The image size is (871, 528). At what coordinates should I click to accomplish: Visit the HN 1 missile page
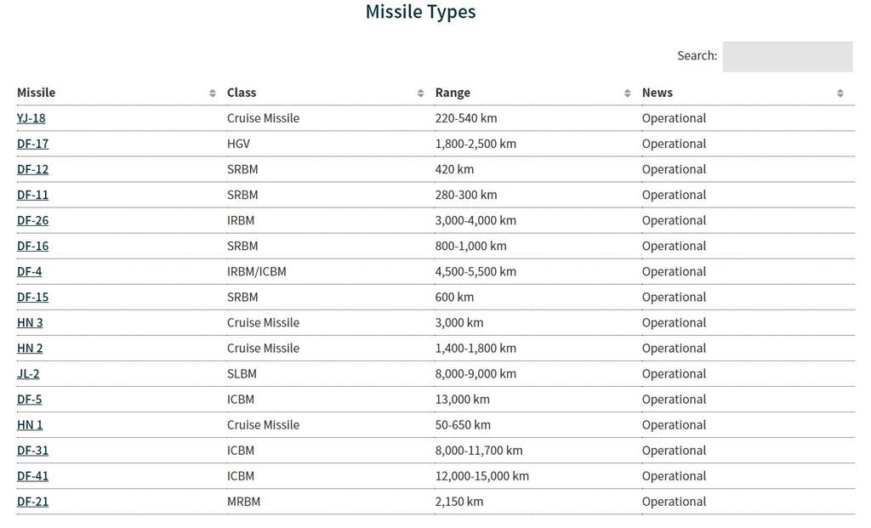[30, 424]
